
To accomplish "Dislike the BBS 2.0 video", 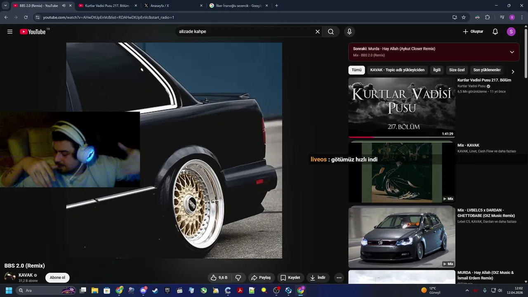I will pyautogui.click(x=238, y=278).
